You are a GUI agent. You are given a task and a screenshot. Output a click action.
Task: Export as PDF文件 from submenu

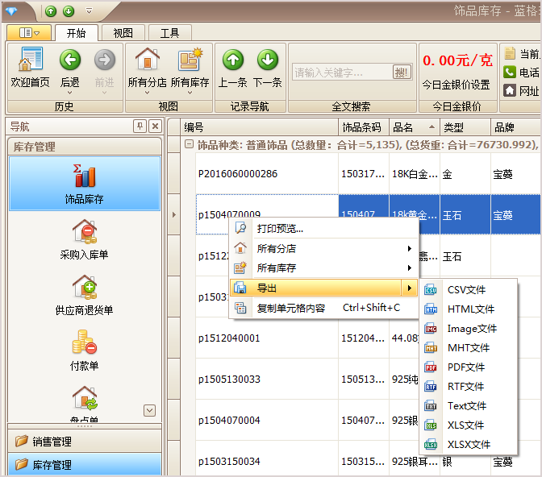tap(465, 367)
